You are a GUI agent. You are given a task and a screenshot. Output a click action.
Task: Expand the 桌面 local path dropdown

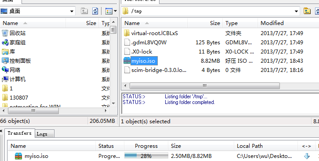point(72,11)
